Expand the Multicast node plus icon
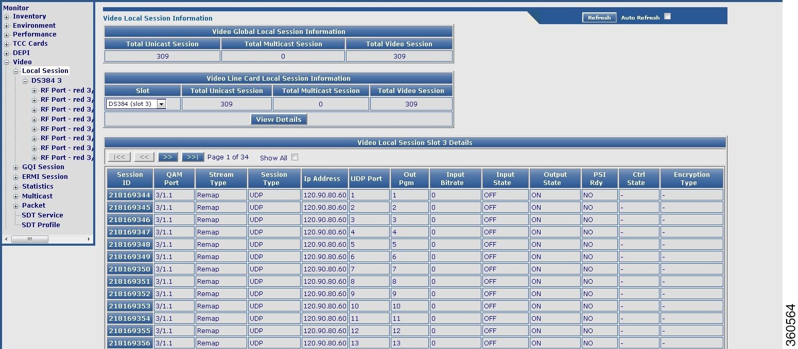Viewport: 798px width, 349px height. click(16, 196)
